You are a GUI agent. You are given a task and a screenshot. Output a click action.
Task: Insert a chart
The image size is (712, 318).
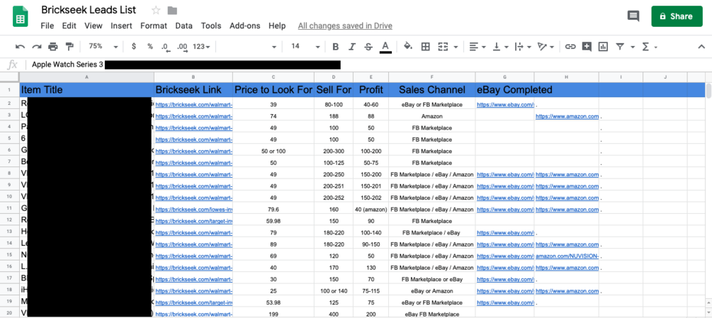(x=603, y=46)
